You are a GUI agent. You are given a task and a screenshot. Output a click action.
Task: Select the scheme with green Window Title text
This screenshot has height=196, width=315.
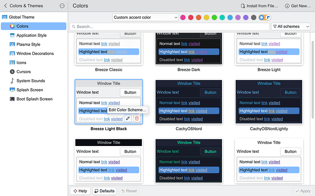[189, 161]
